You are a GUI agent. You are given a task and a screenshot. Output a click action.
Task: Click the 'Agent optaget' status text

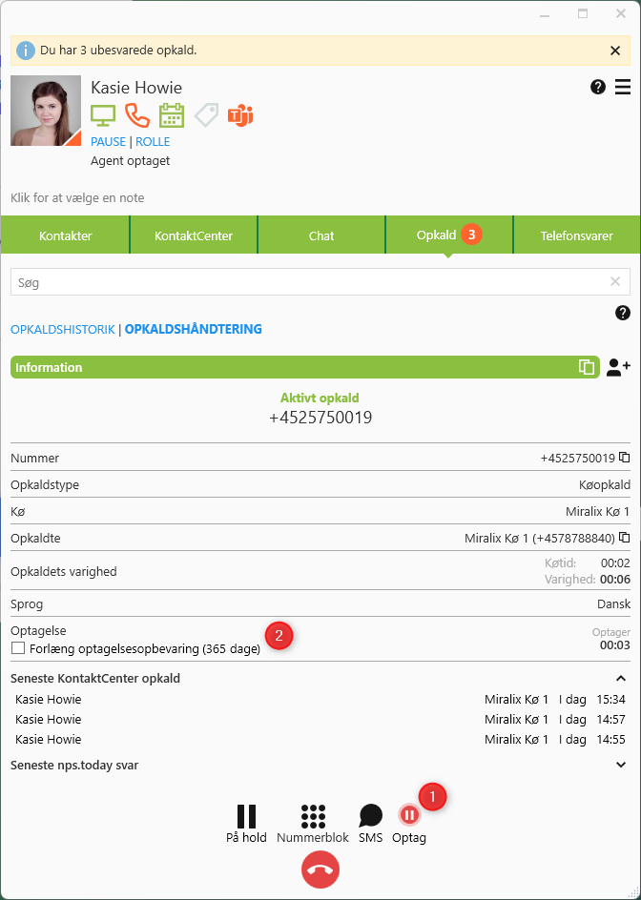click(131, 161)
